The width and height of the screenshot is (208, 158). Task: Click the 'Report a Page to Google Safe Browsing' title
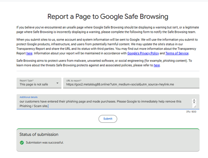coord(108,17)
